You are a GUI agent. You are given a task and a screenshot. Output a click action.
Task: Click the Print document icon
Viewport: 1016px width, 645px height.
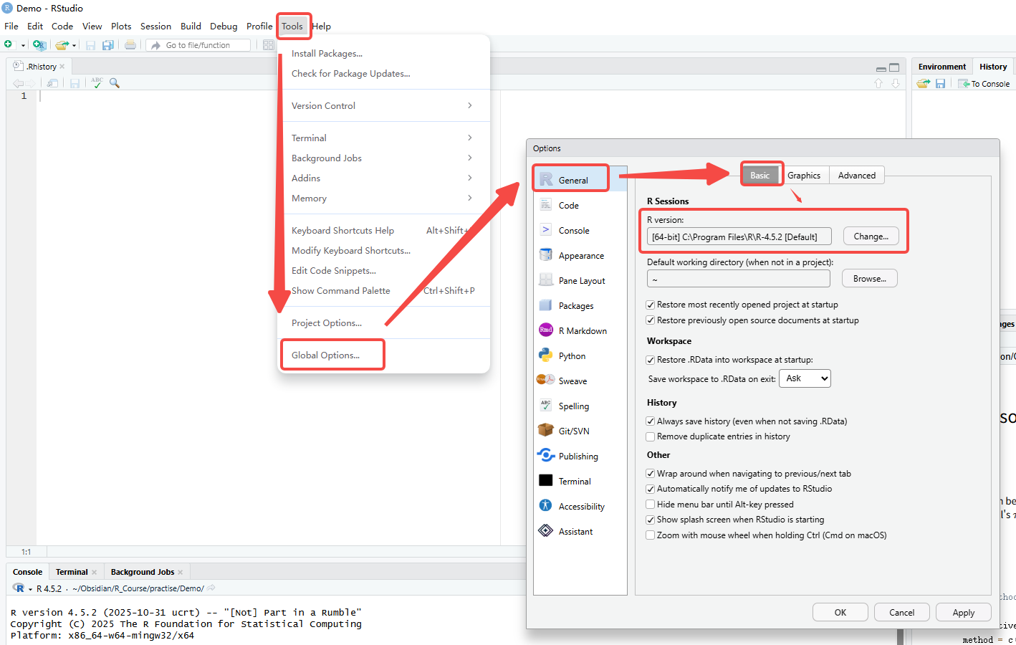point(130,44)
